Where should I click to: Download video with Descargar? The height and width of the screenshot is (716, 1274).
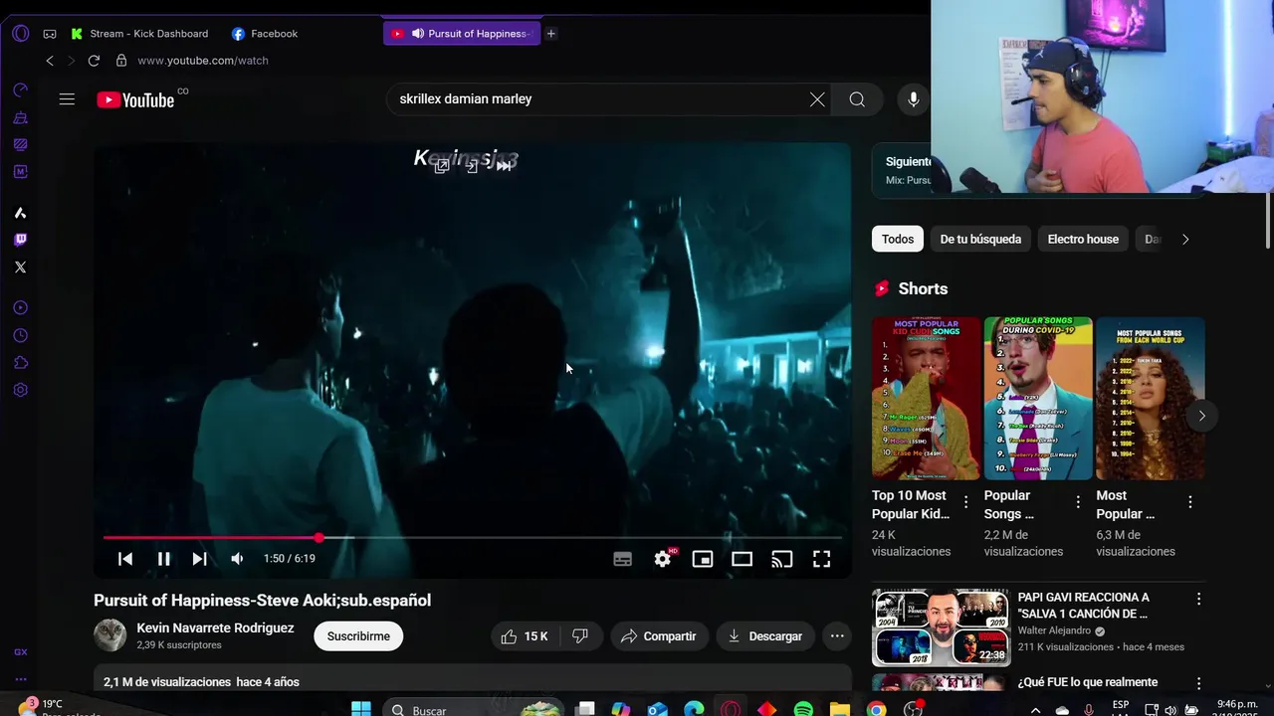[764, 636]
